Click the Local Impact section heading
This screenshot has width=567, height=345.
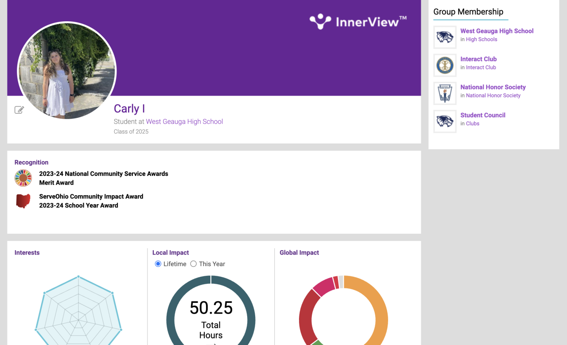point(171,252)
